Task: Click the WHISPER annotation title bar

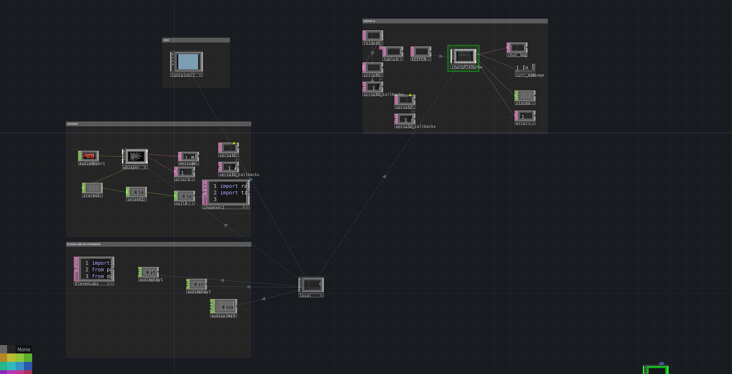Action: click(159, 124)
